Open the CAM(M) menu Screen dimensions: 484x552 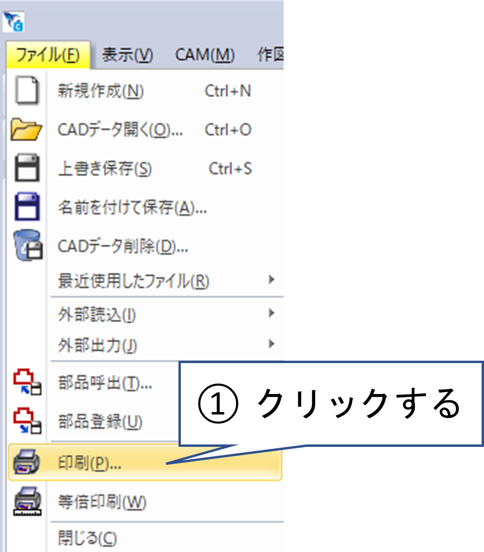coord(205,54)
